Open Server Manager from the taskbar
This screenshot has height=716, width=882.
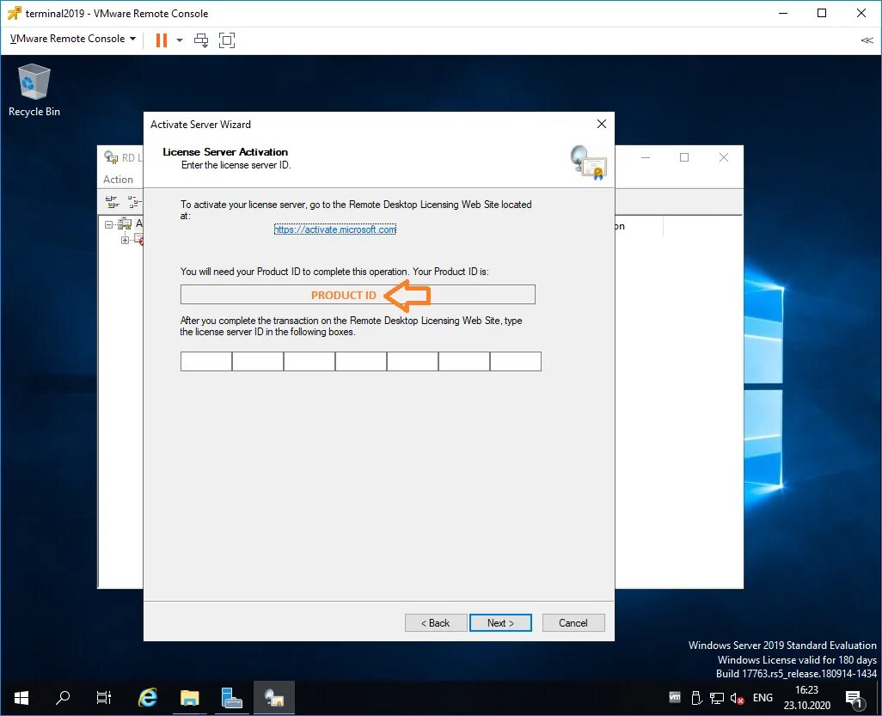pos(232,698)
